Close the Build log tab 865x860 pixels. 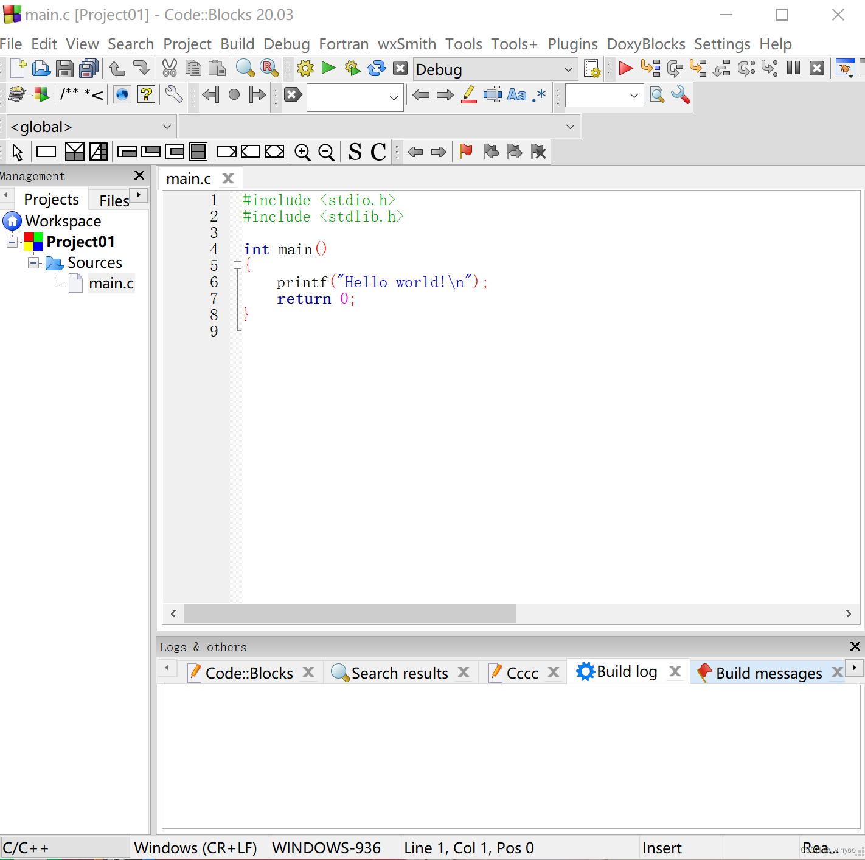pos(675,671)
